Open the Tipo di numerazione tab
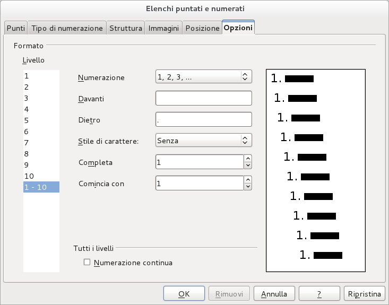 tap(67, 28)
